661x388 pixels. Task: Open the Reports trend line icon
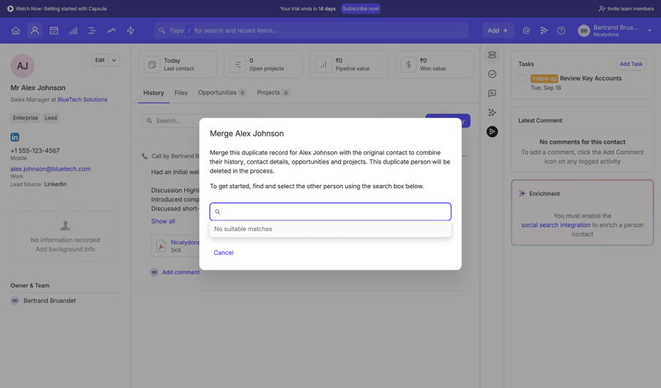coord(112,31)
